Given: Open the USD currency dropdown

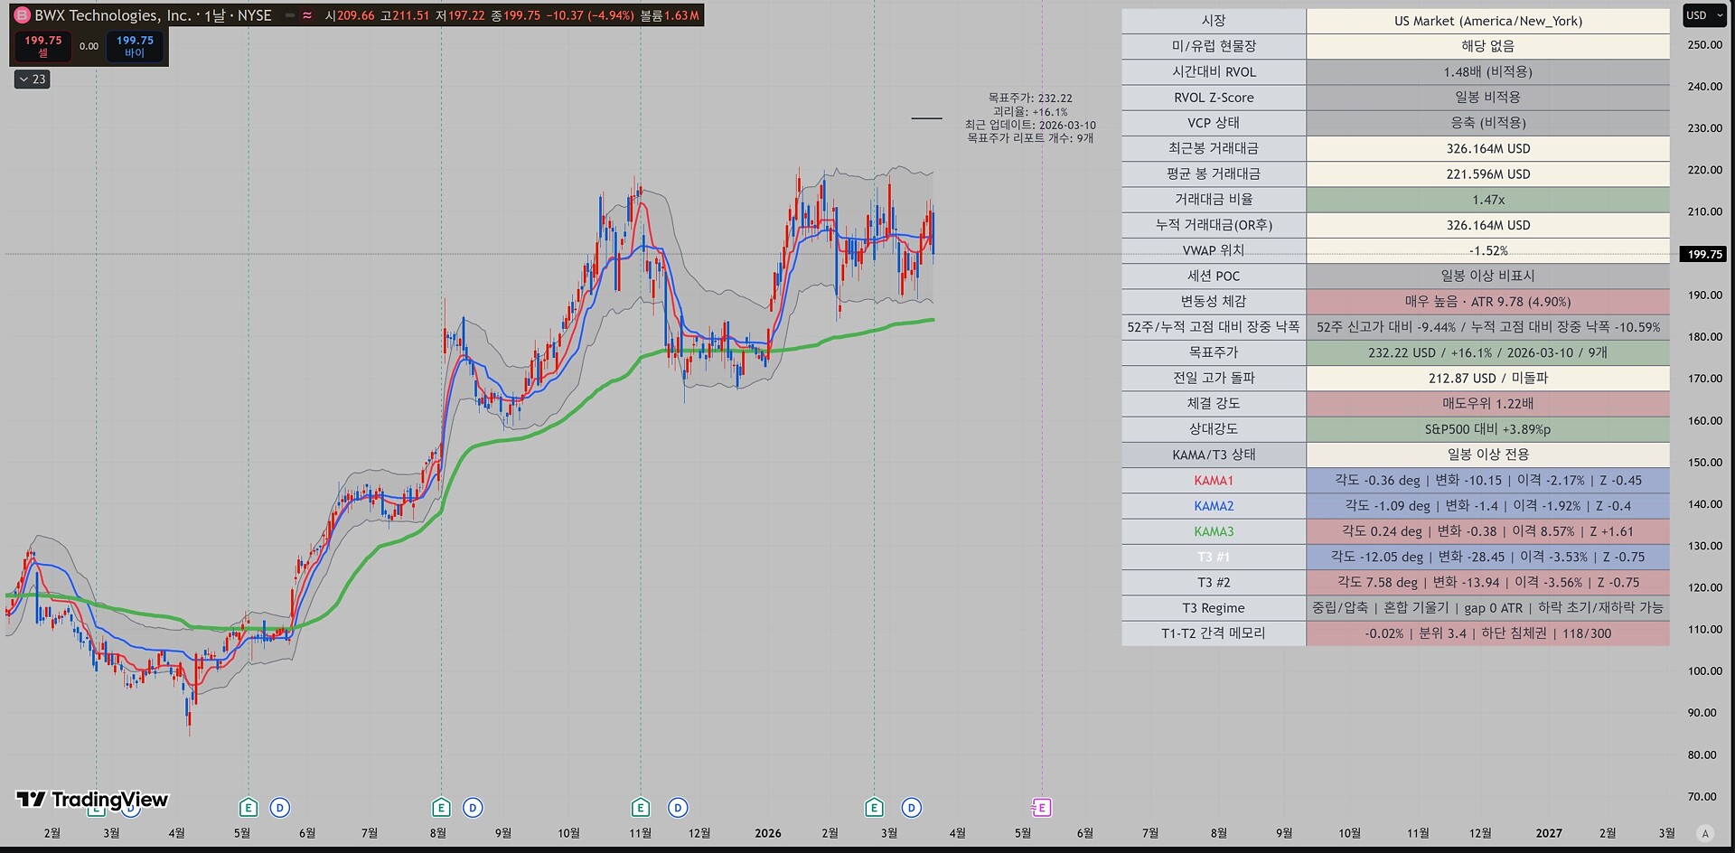Looking at the screenshot, I should (x=1703, y=15).
